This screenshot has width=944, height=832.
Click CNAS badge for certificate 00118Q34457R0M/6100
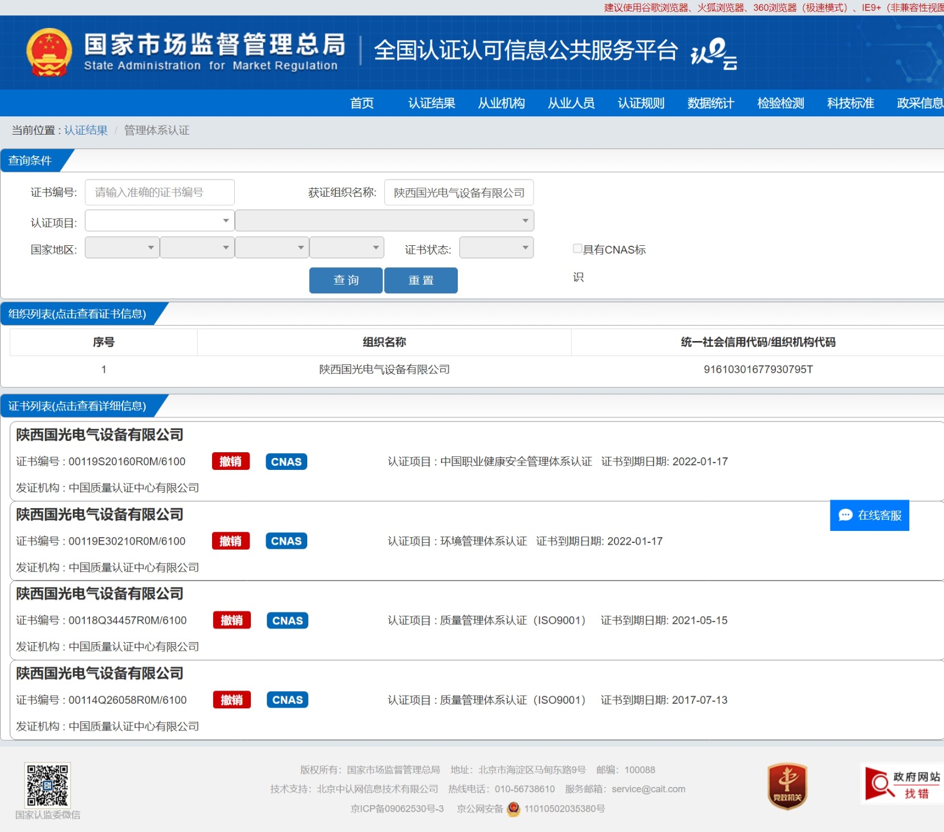pos(287,620)
